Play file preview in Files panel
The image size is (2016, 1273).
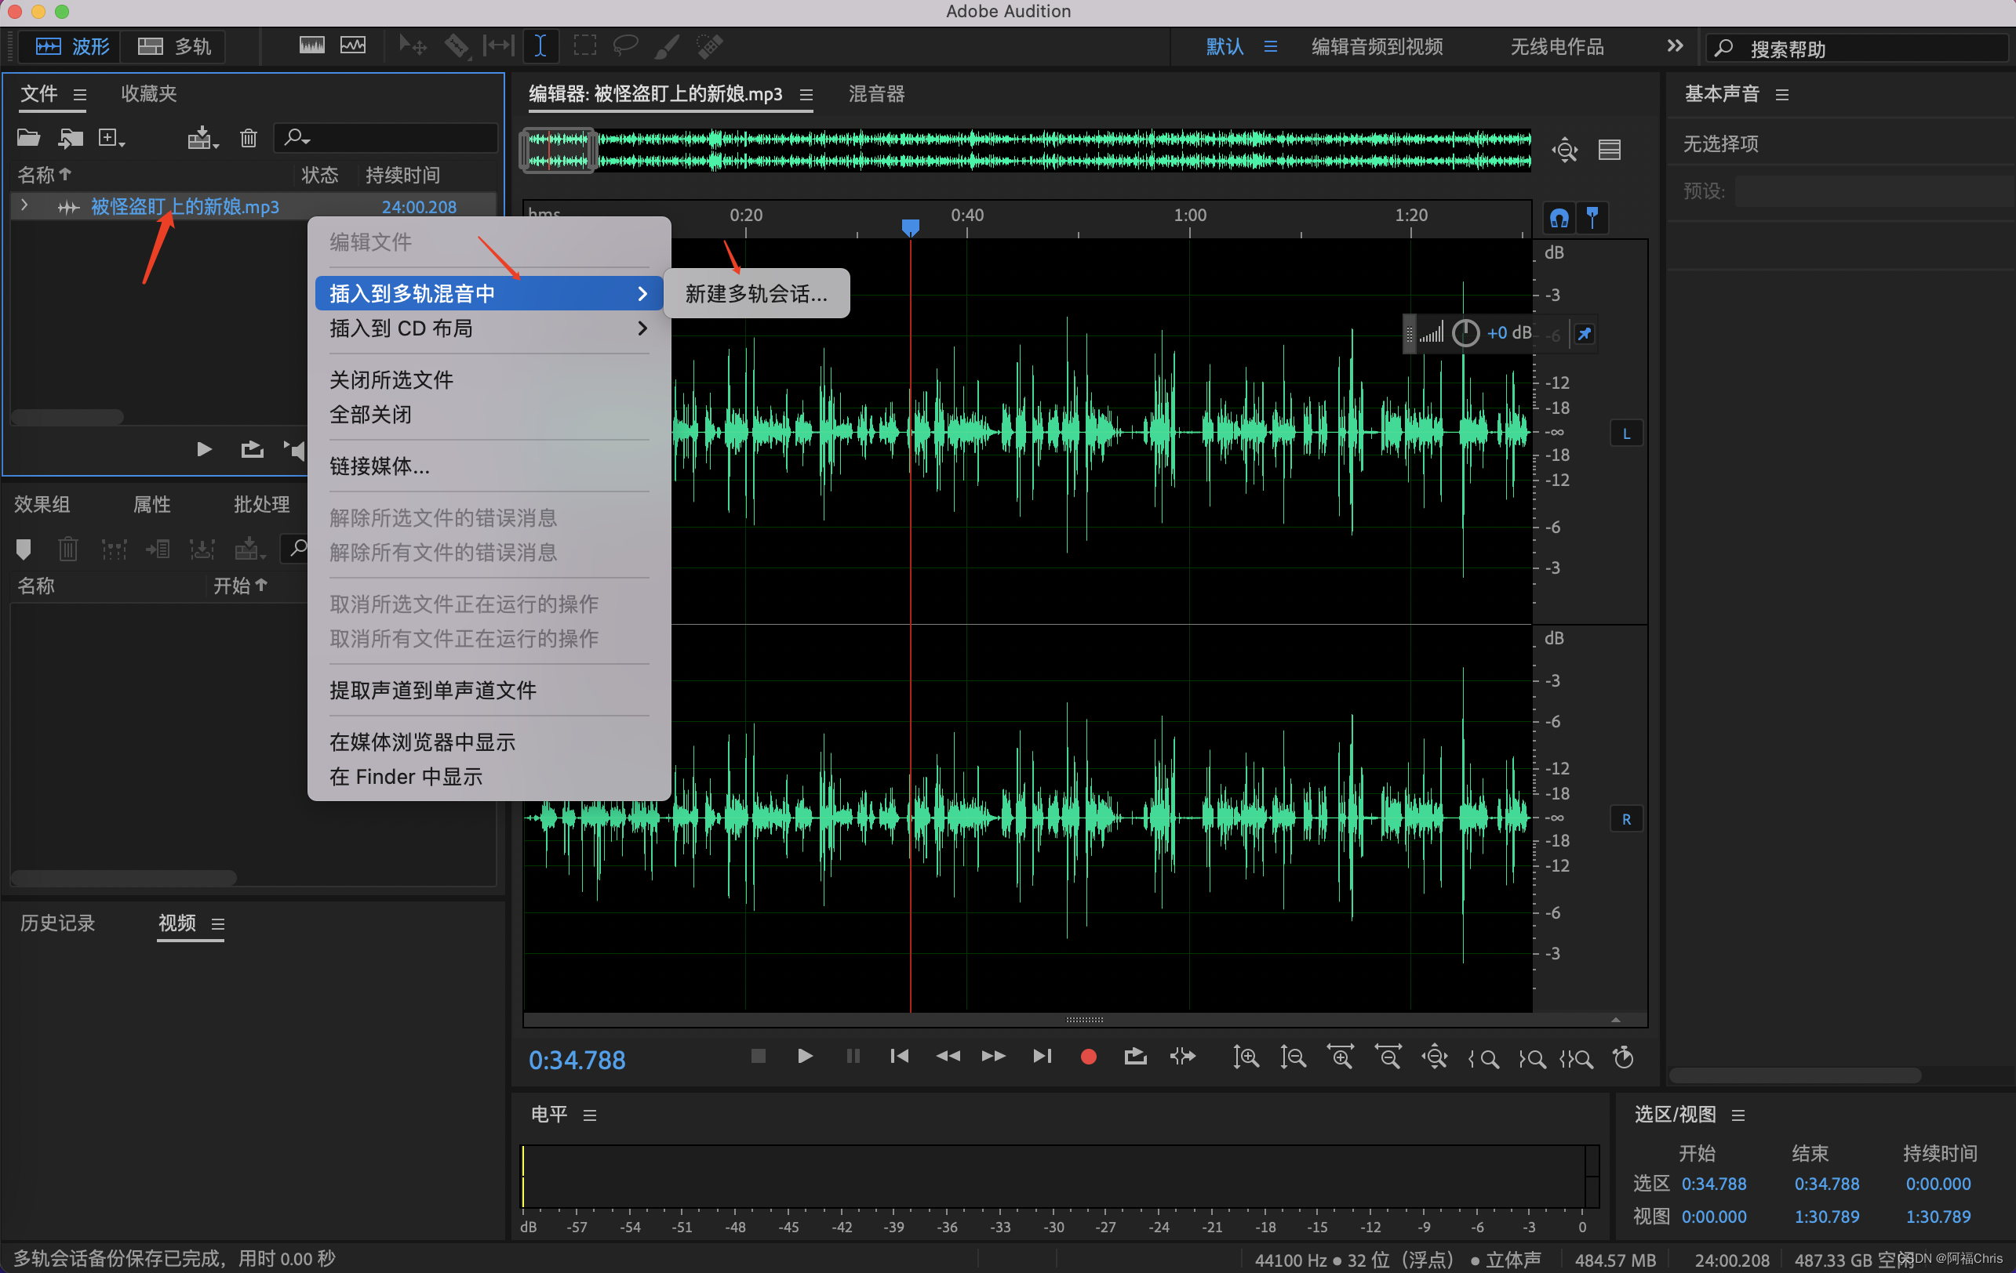pyautogui.click(x=203, y=450)
